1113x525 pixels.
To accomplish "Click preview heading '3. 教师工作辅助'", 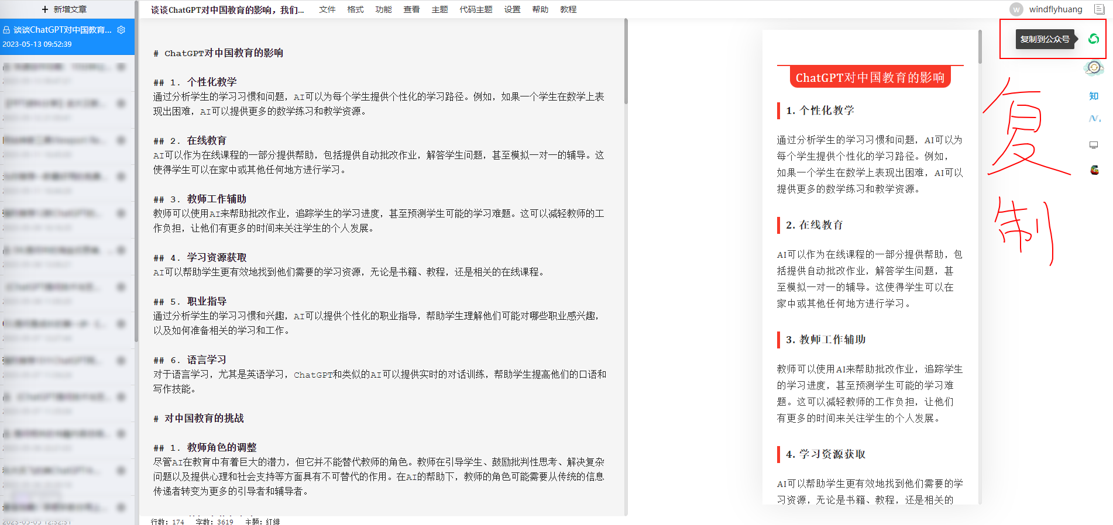I will [x=826, y=340].
